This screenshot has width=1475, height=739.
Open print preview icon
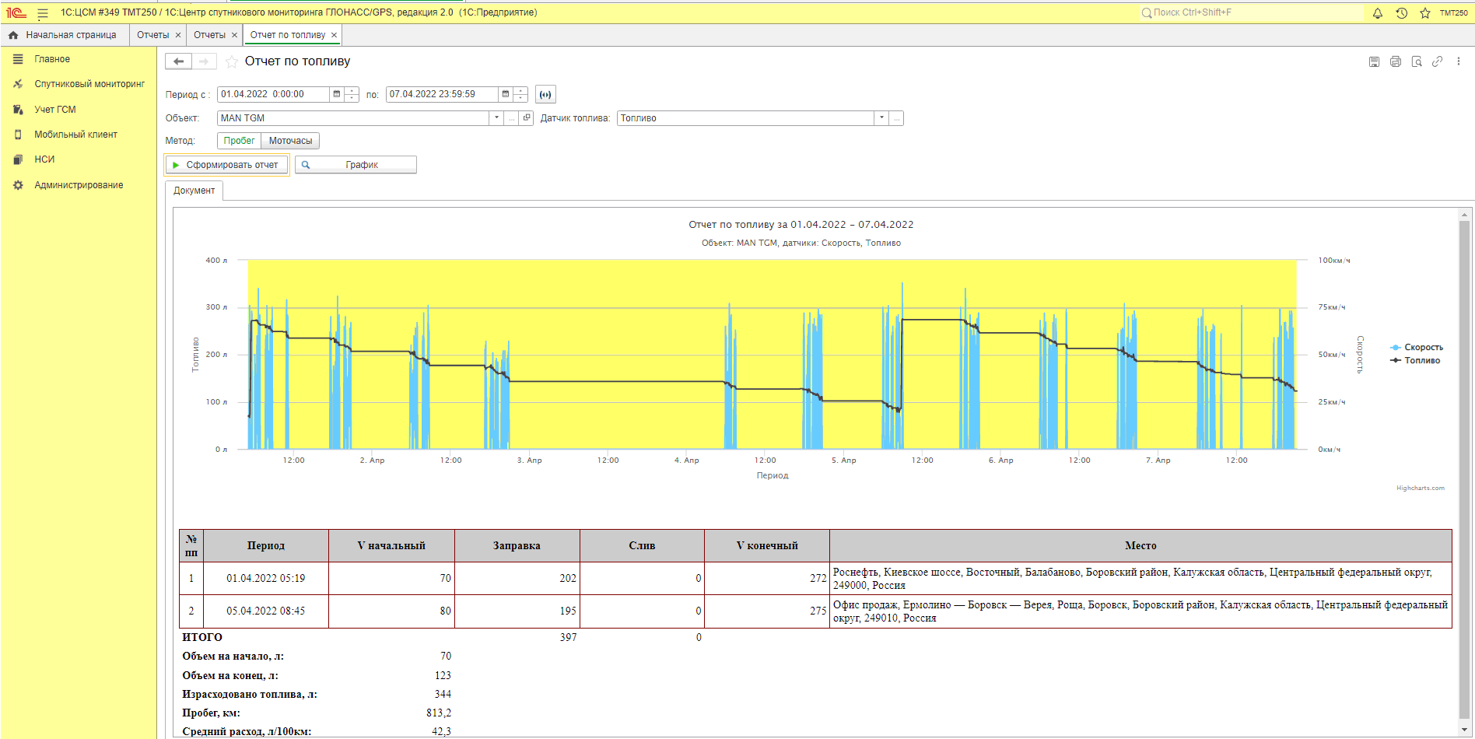(x=1417, y=61)
